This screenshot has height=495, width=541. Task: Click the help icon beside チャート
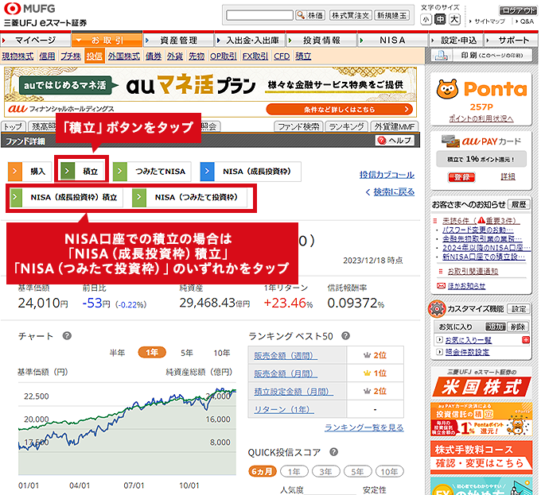[67, 336]
